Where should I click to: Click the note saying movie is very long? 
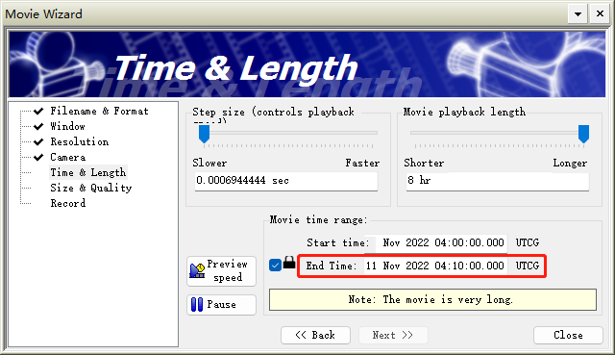click(432, 299)
